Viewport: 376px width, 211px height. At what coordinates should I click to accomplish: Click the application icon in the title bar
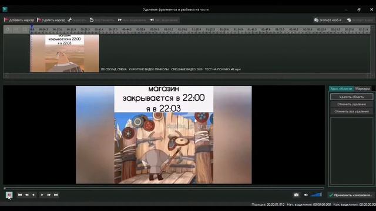click(5, 9)
